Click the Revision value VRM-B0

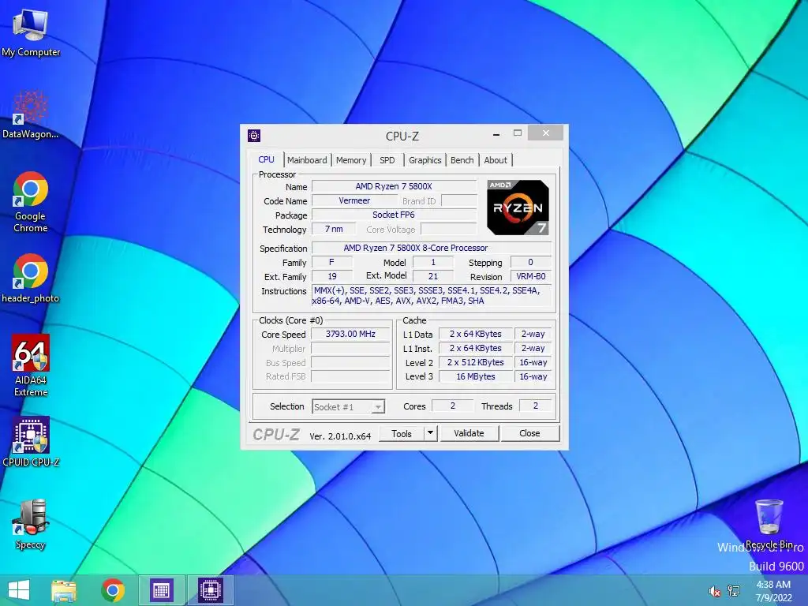point(531,276)
